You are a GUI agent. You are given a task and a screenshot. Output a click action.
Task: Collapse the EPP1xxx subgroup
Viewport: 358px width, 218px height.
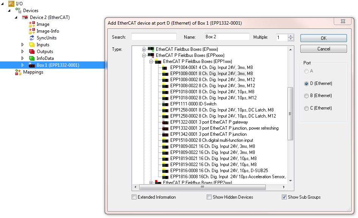point(151,62)
